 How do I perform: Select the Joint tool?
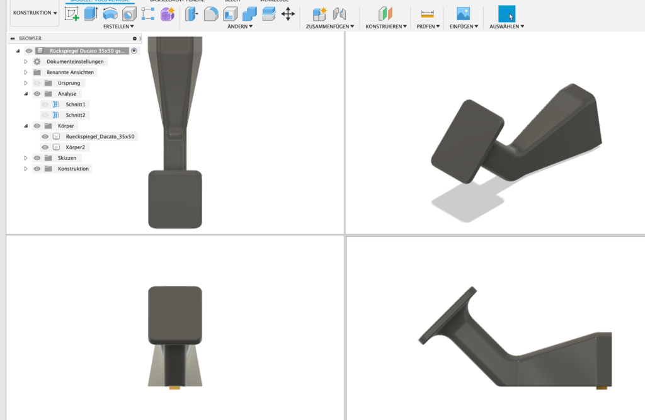point(339,14)
